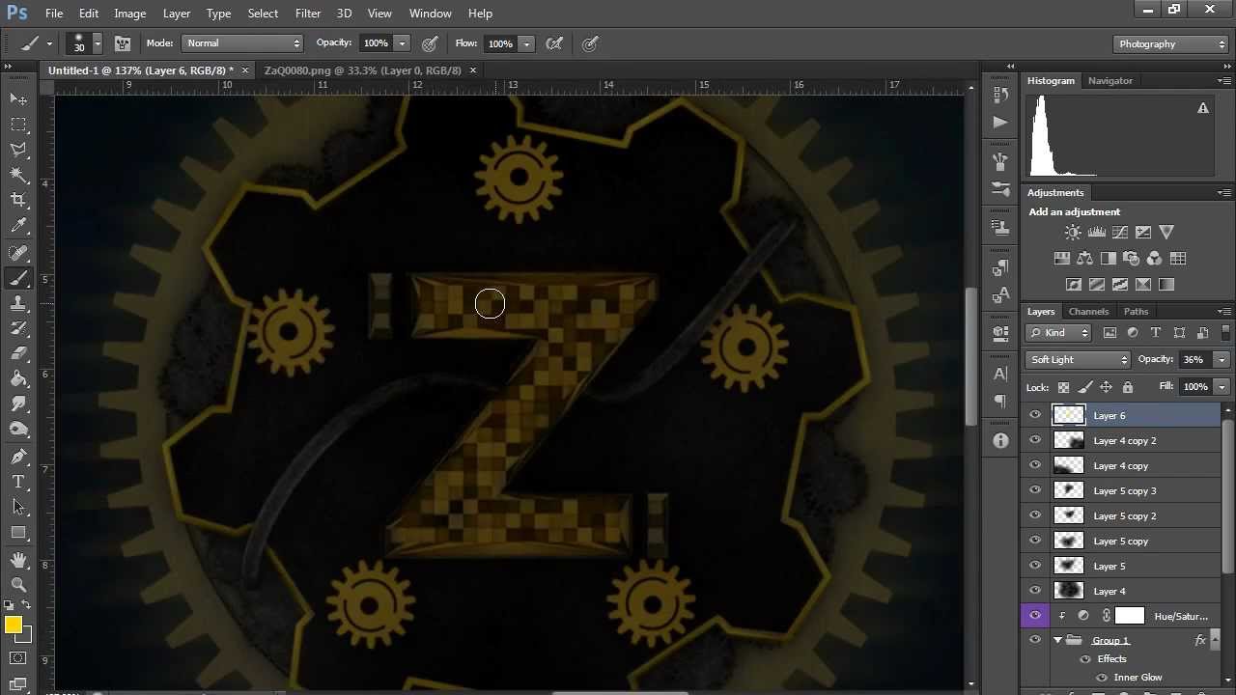Select the Crop tool

coord(18,200)
